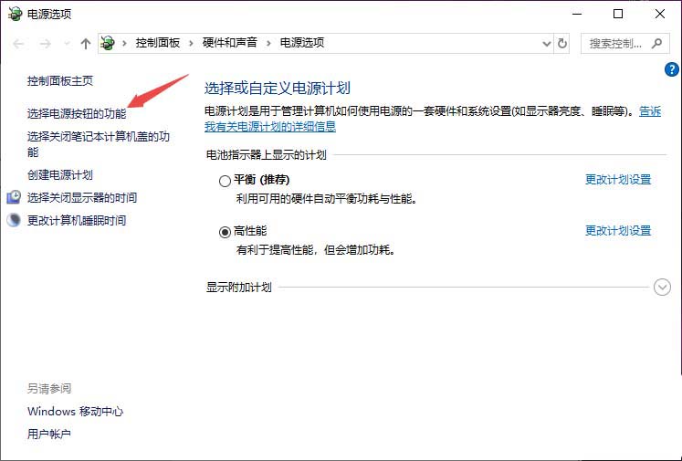Viewport: 682px width, 461px height.
Task: Open 控制面板主页 link
Action: tap(60, 81)
